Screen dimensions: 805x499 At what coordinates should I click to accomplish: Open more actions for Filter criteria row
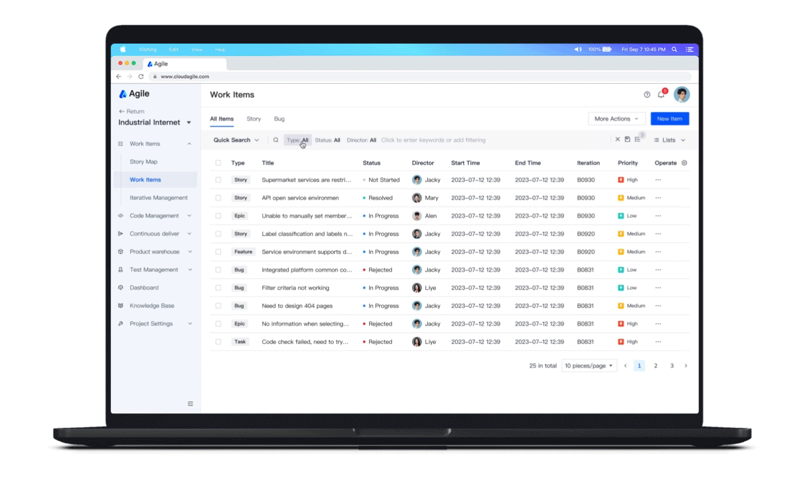658,288
